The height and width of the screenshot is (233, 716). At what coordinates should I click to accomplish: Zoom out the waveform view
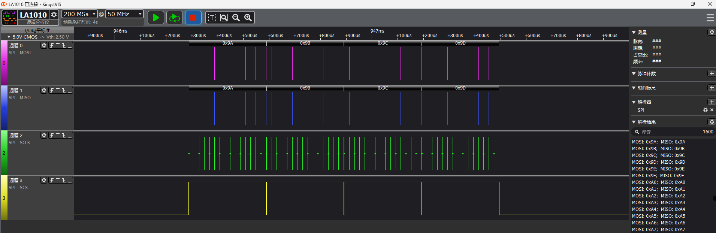(236, 18)
